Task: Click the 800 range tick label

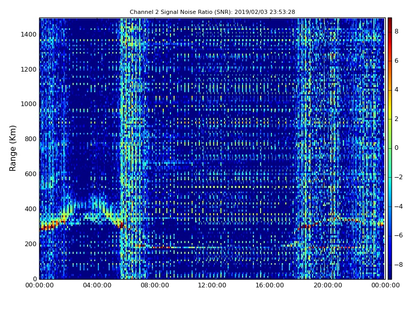Action: tap(30, 139)
